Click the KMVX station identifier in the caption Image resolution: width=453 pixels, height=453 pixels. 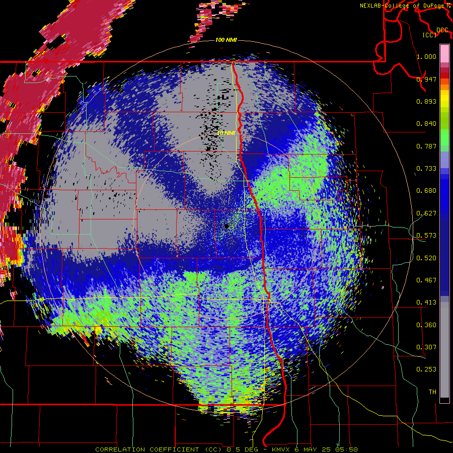[x=282, y=449]
